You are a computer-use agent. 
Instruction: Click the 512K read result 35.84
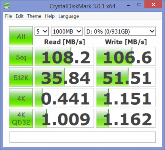[x=64, y=77]
